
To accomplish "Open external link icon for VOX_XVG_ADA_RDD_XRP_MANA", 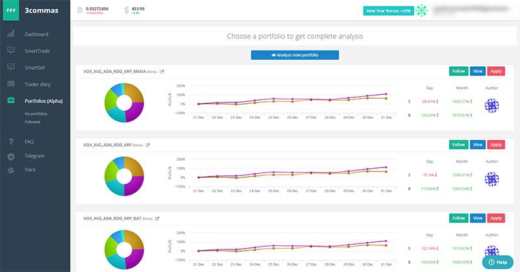I will point(162,71).
